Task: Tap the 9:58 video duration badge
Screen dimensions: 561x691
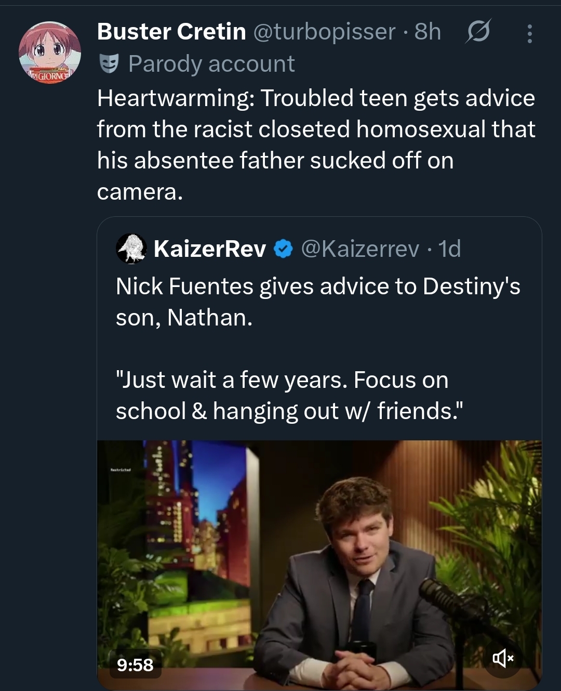Action: (x=135, y=664)
